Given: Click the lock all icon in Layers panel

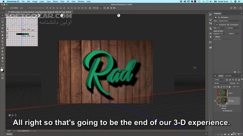Looking at the screenshot, I should click(x=230, y=87).
